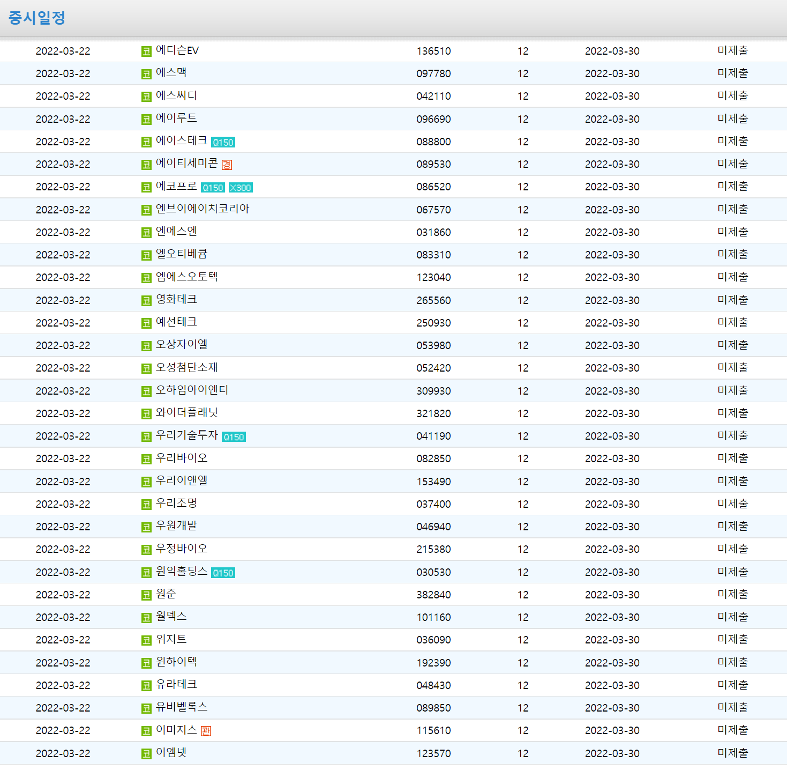
Task: Open the 에코프로 company link
Action: tap(176, 186)
